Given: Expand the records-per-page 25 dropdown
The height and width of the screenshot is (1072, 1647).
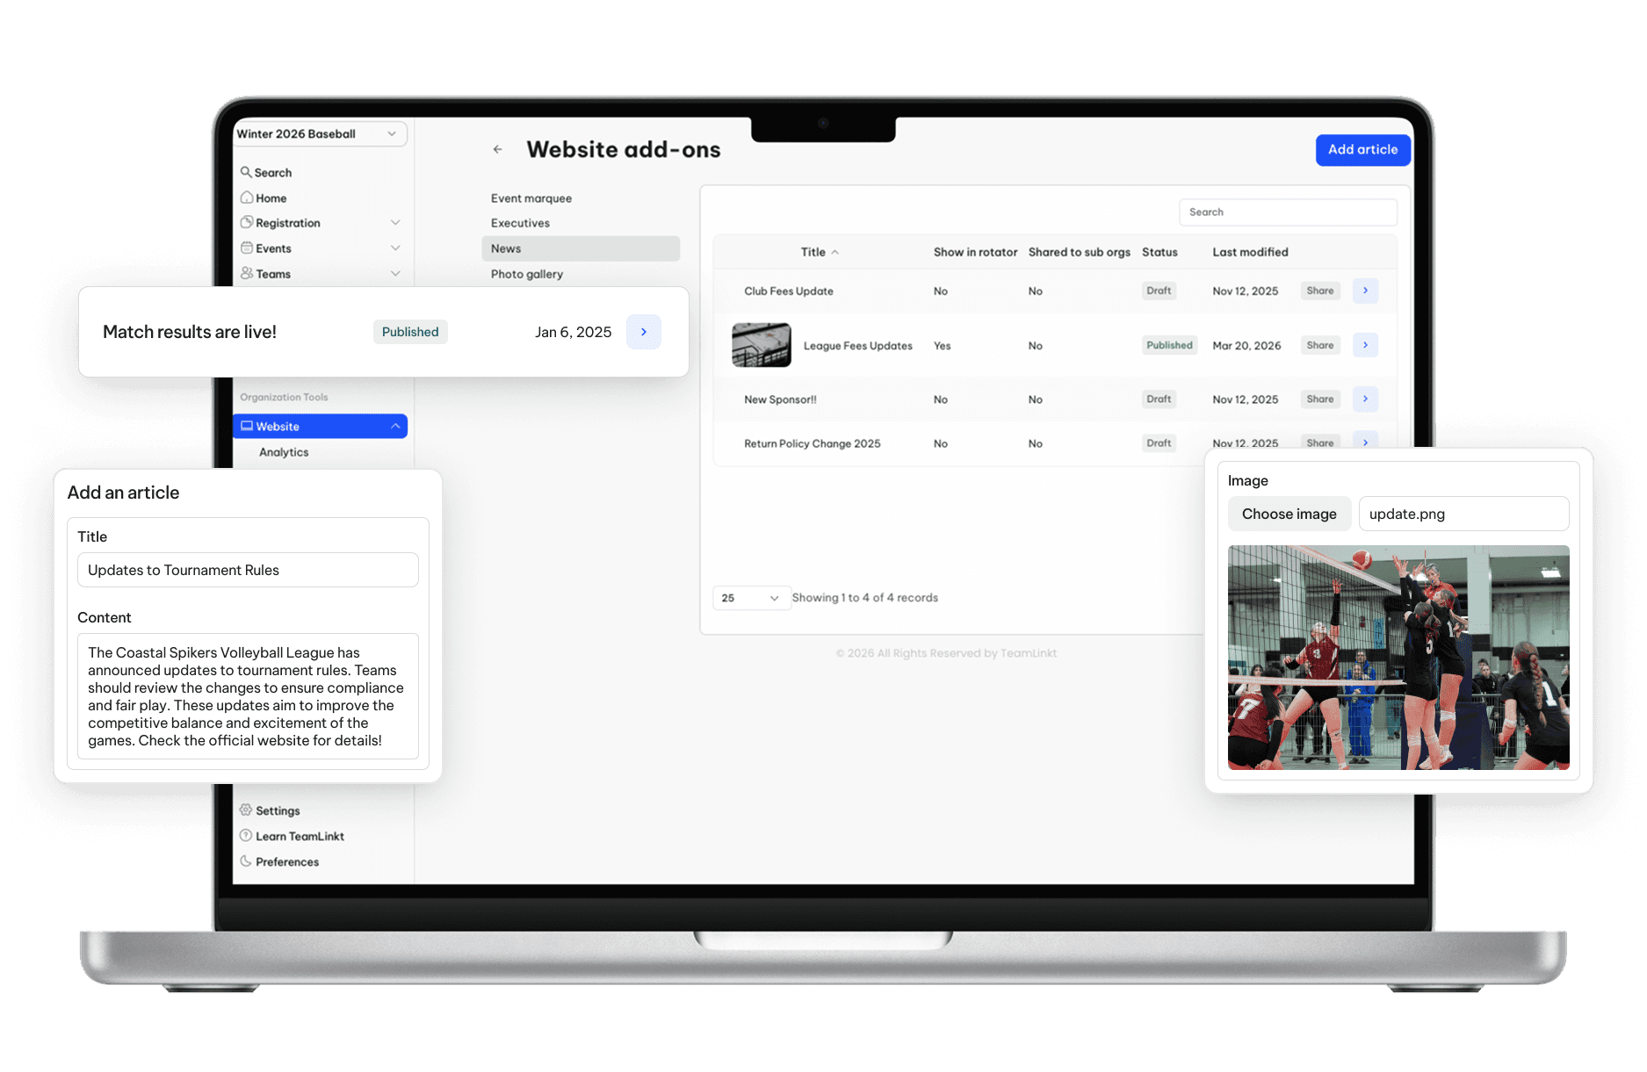Looking at the screenshot, I should pos(751,597).
